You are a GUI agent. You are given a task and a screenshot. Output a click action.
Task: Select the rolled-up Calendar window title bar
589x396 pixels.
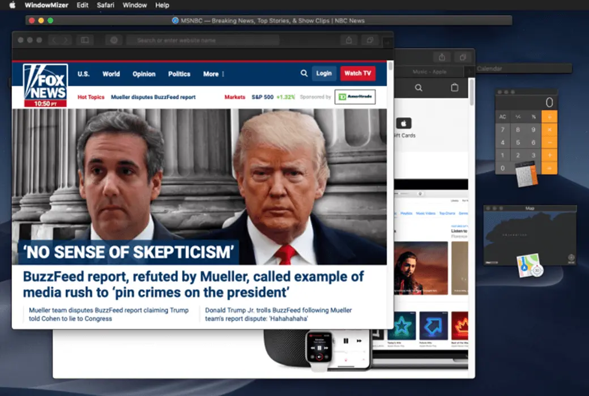pyautogui.click(x=523, y=68)
